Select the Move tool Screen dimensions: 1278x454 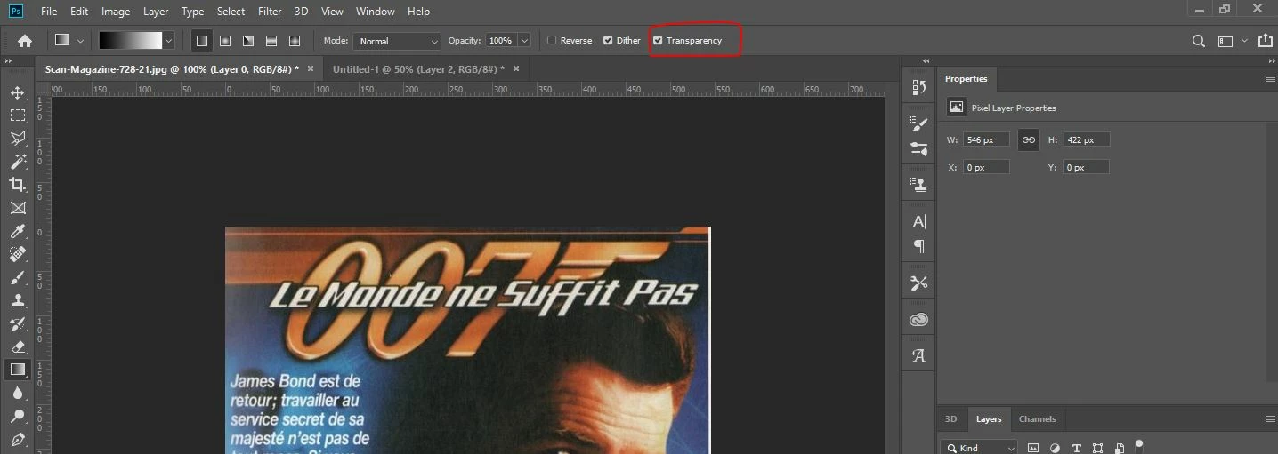18,92
